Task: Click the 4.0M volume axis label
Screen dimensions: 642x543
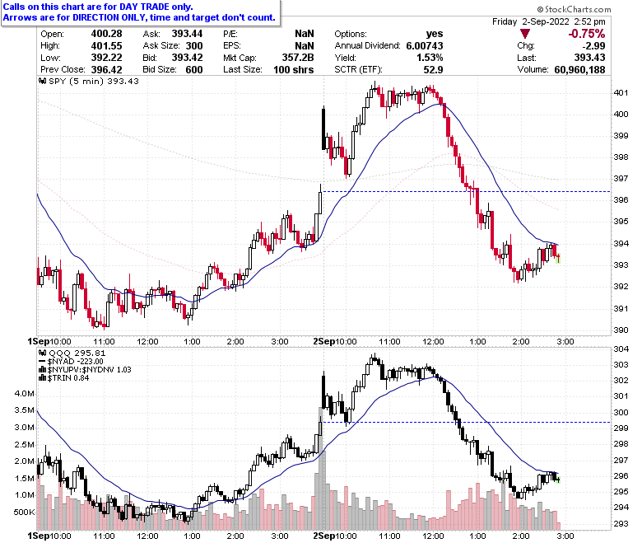Action: point(24,394)
